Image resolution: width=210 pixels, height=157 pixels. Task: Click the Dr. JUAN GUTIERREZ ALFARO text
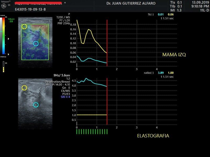[131, 3]
